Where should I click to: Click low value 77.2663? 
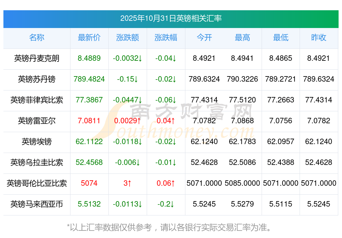pos(281,100)
